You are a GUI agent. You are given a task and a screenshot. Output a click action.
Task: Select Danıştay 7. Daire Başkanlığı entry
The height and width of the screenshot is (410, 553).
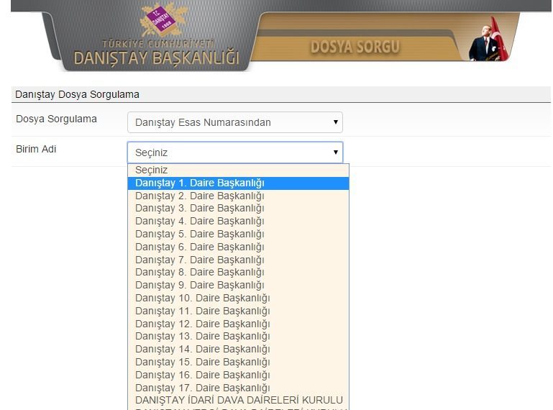tap(200, 260)
